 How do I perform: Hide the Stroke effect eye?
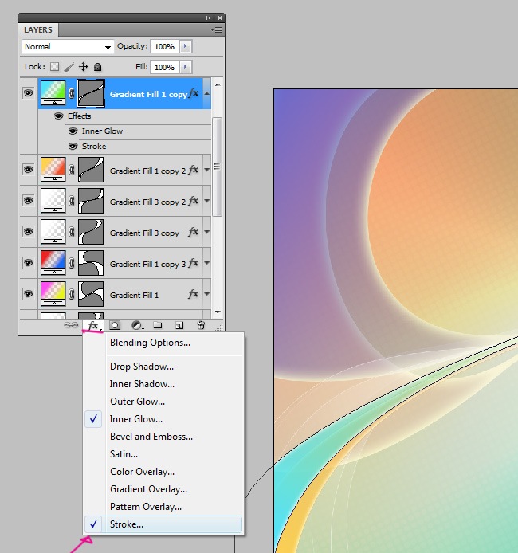click(73, 147)
